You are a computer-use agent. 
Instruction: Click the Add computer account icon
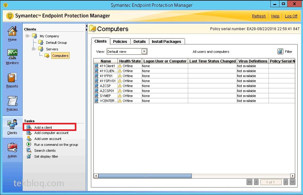29,133
